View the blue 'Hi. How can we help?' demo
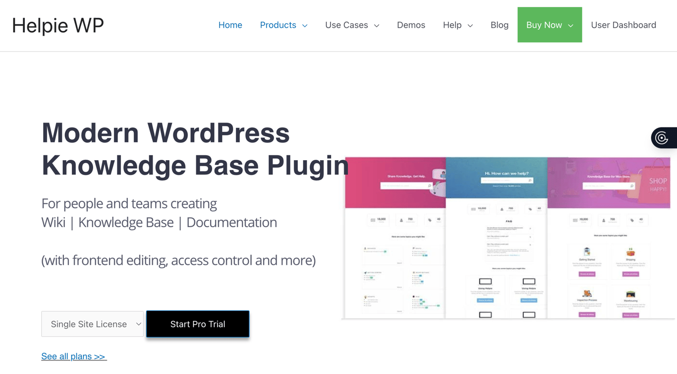The width and height of the screenshot is (677, 374). 497,238
